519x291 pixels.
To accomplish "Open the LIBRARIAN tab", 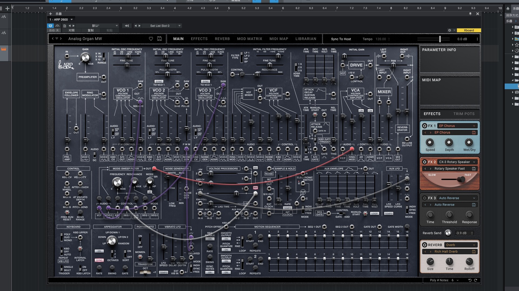I will coord(306,39).
